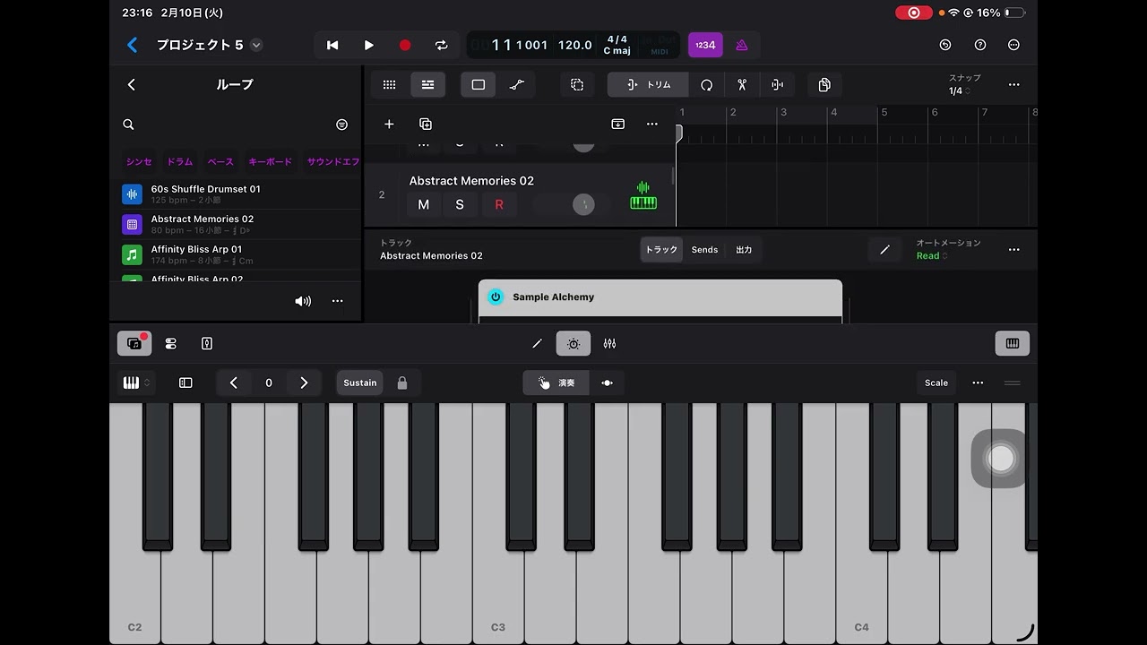Viewport: 1147px width, 645px height.
Task: Switch inspector to トラック tab
Action: [661, 250]
